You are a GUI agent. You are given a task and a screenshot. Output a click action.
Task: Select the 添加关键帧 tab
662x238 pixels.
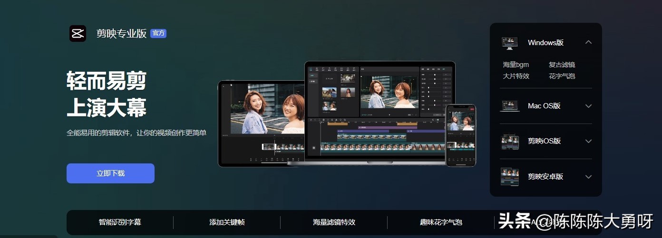227,222
